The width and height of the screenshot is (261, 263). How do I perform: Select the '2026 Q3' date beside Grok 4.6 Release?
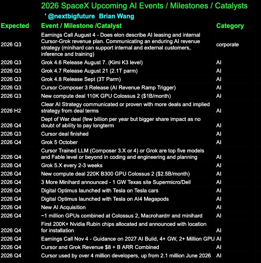11,63
